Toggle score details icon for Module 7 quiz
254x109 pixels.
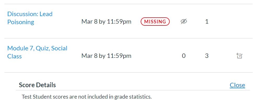click(239, 56)
